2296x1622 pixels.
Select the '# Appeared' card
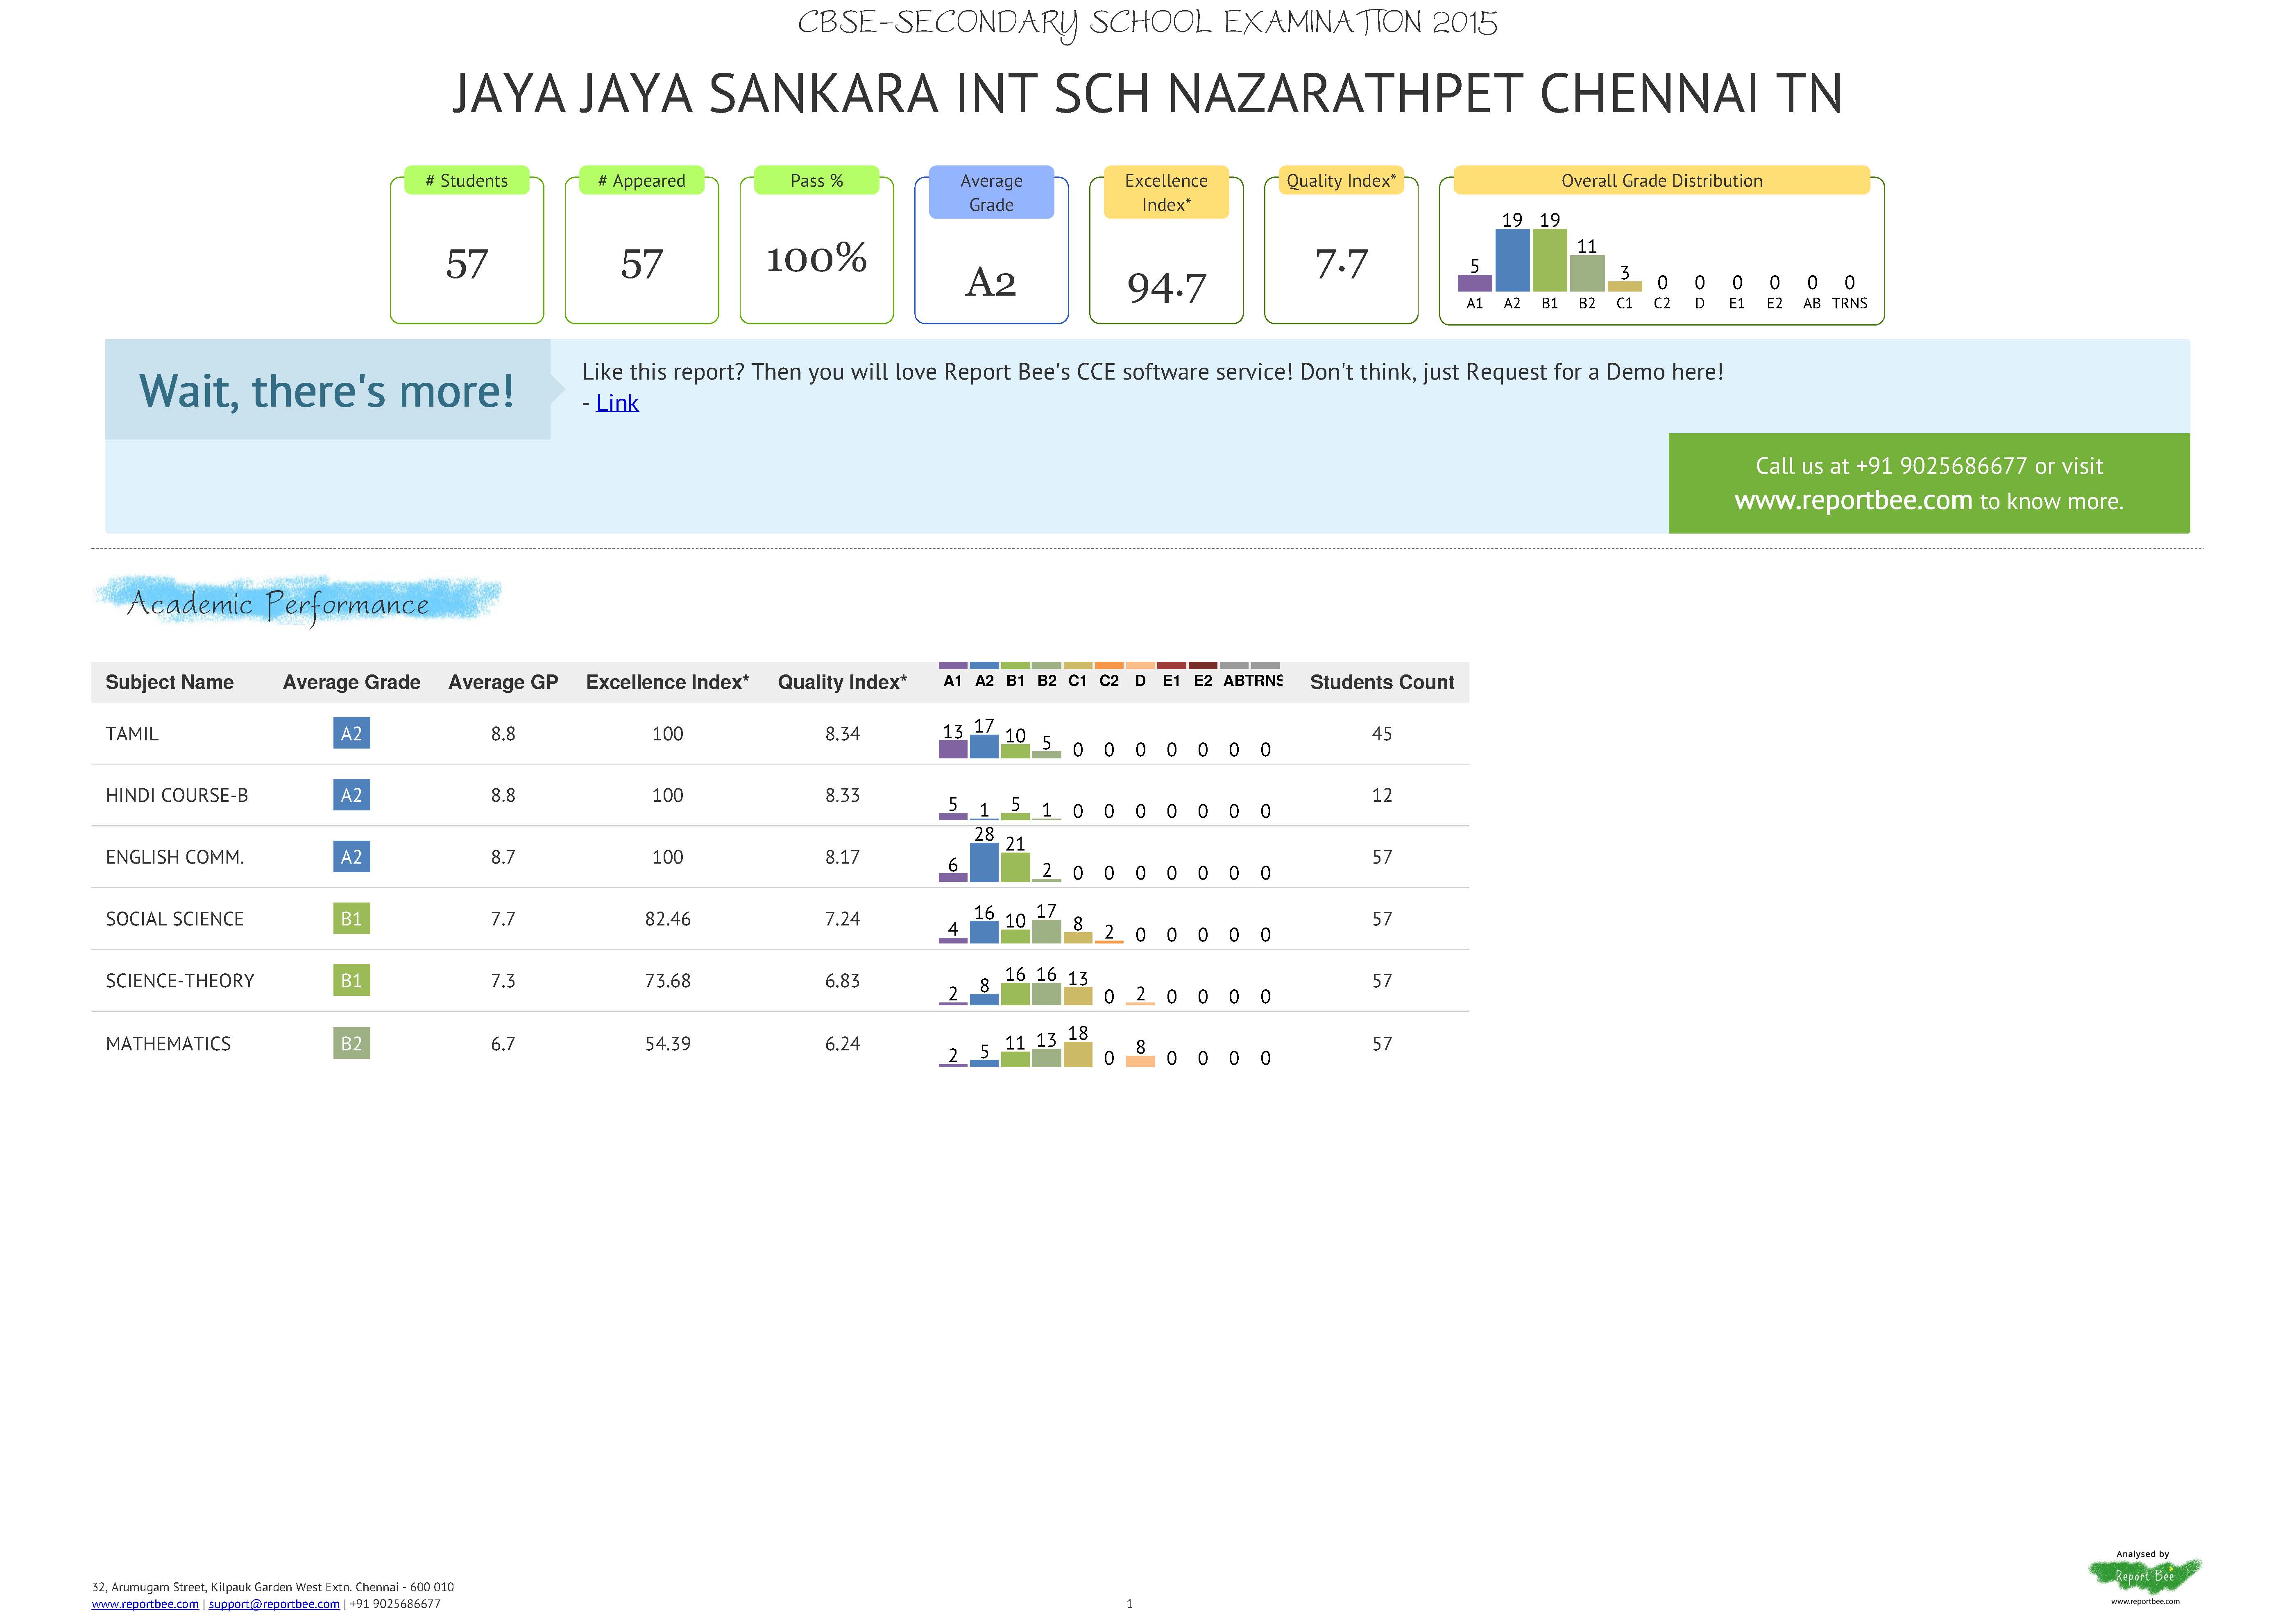(x=642, y=245)
